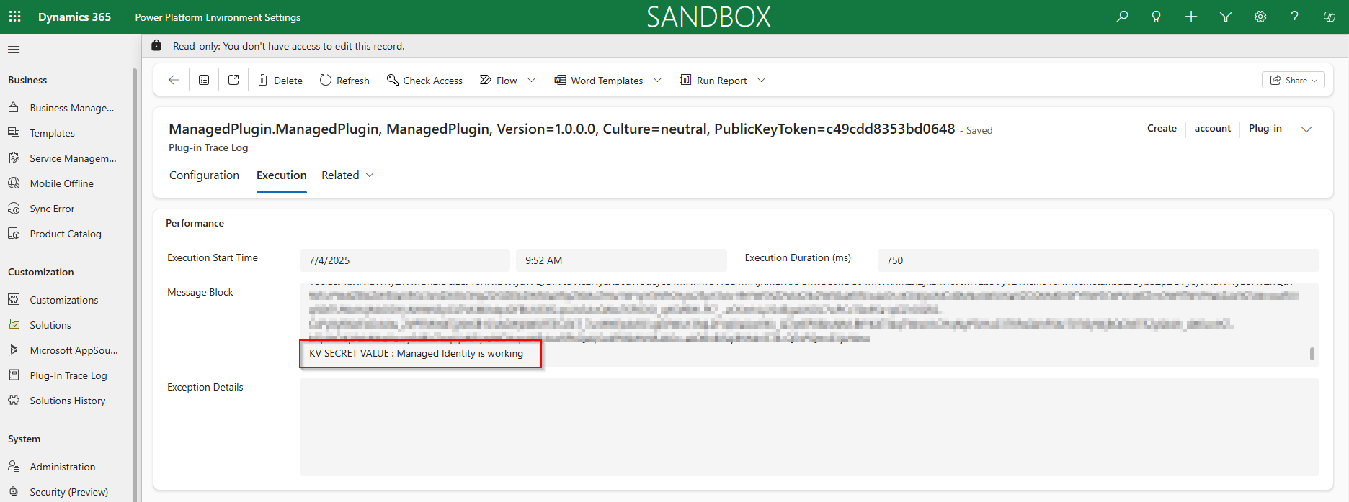Click the Plug-in header value
This screenshot has width=1349, height=502.
coord(1265,128)
